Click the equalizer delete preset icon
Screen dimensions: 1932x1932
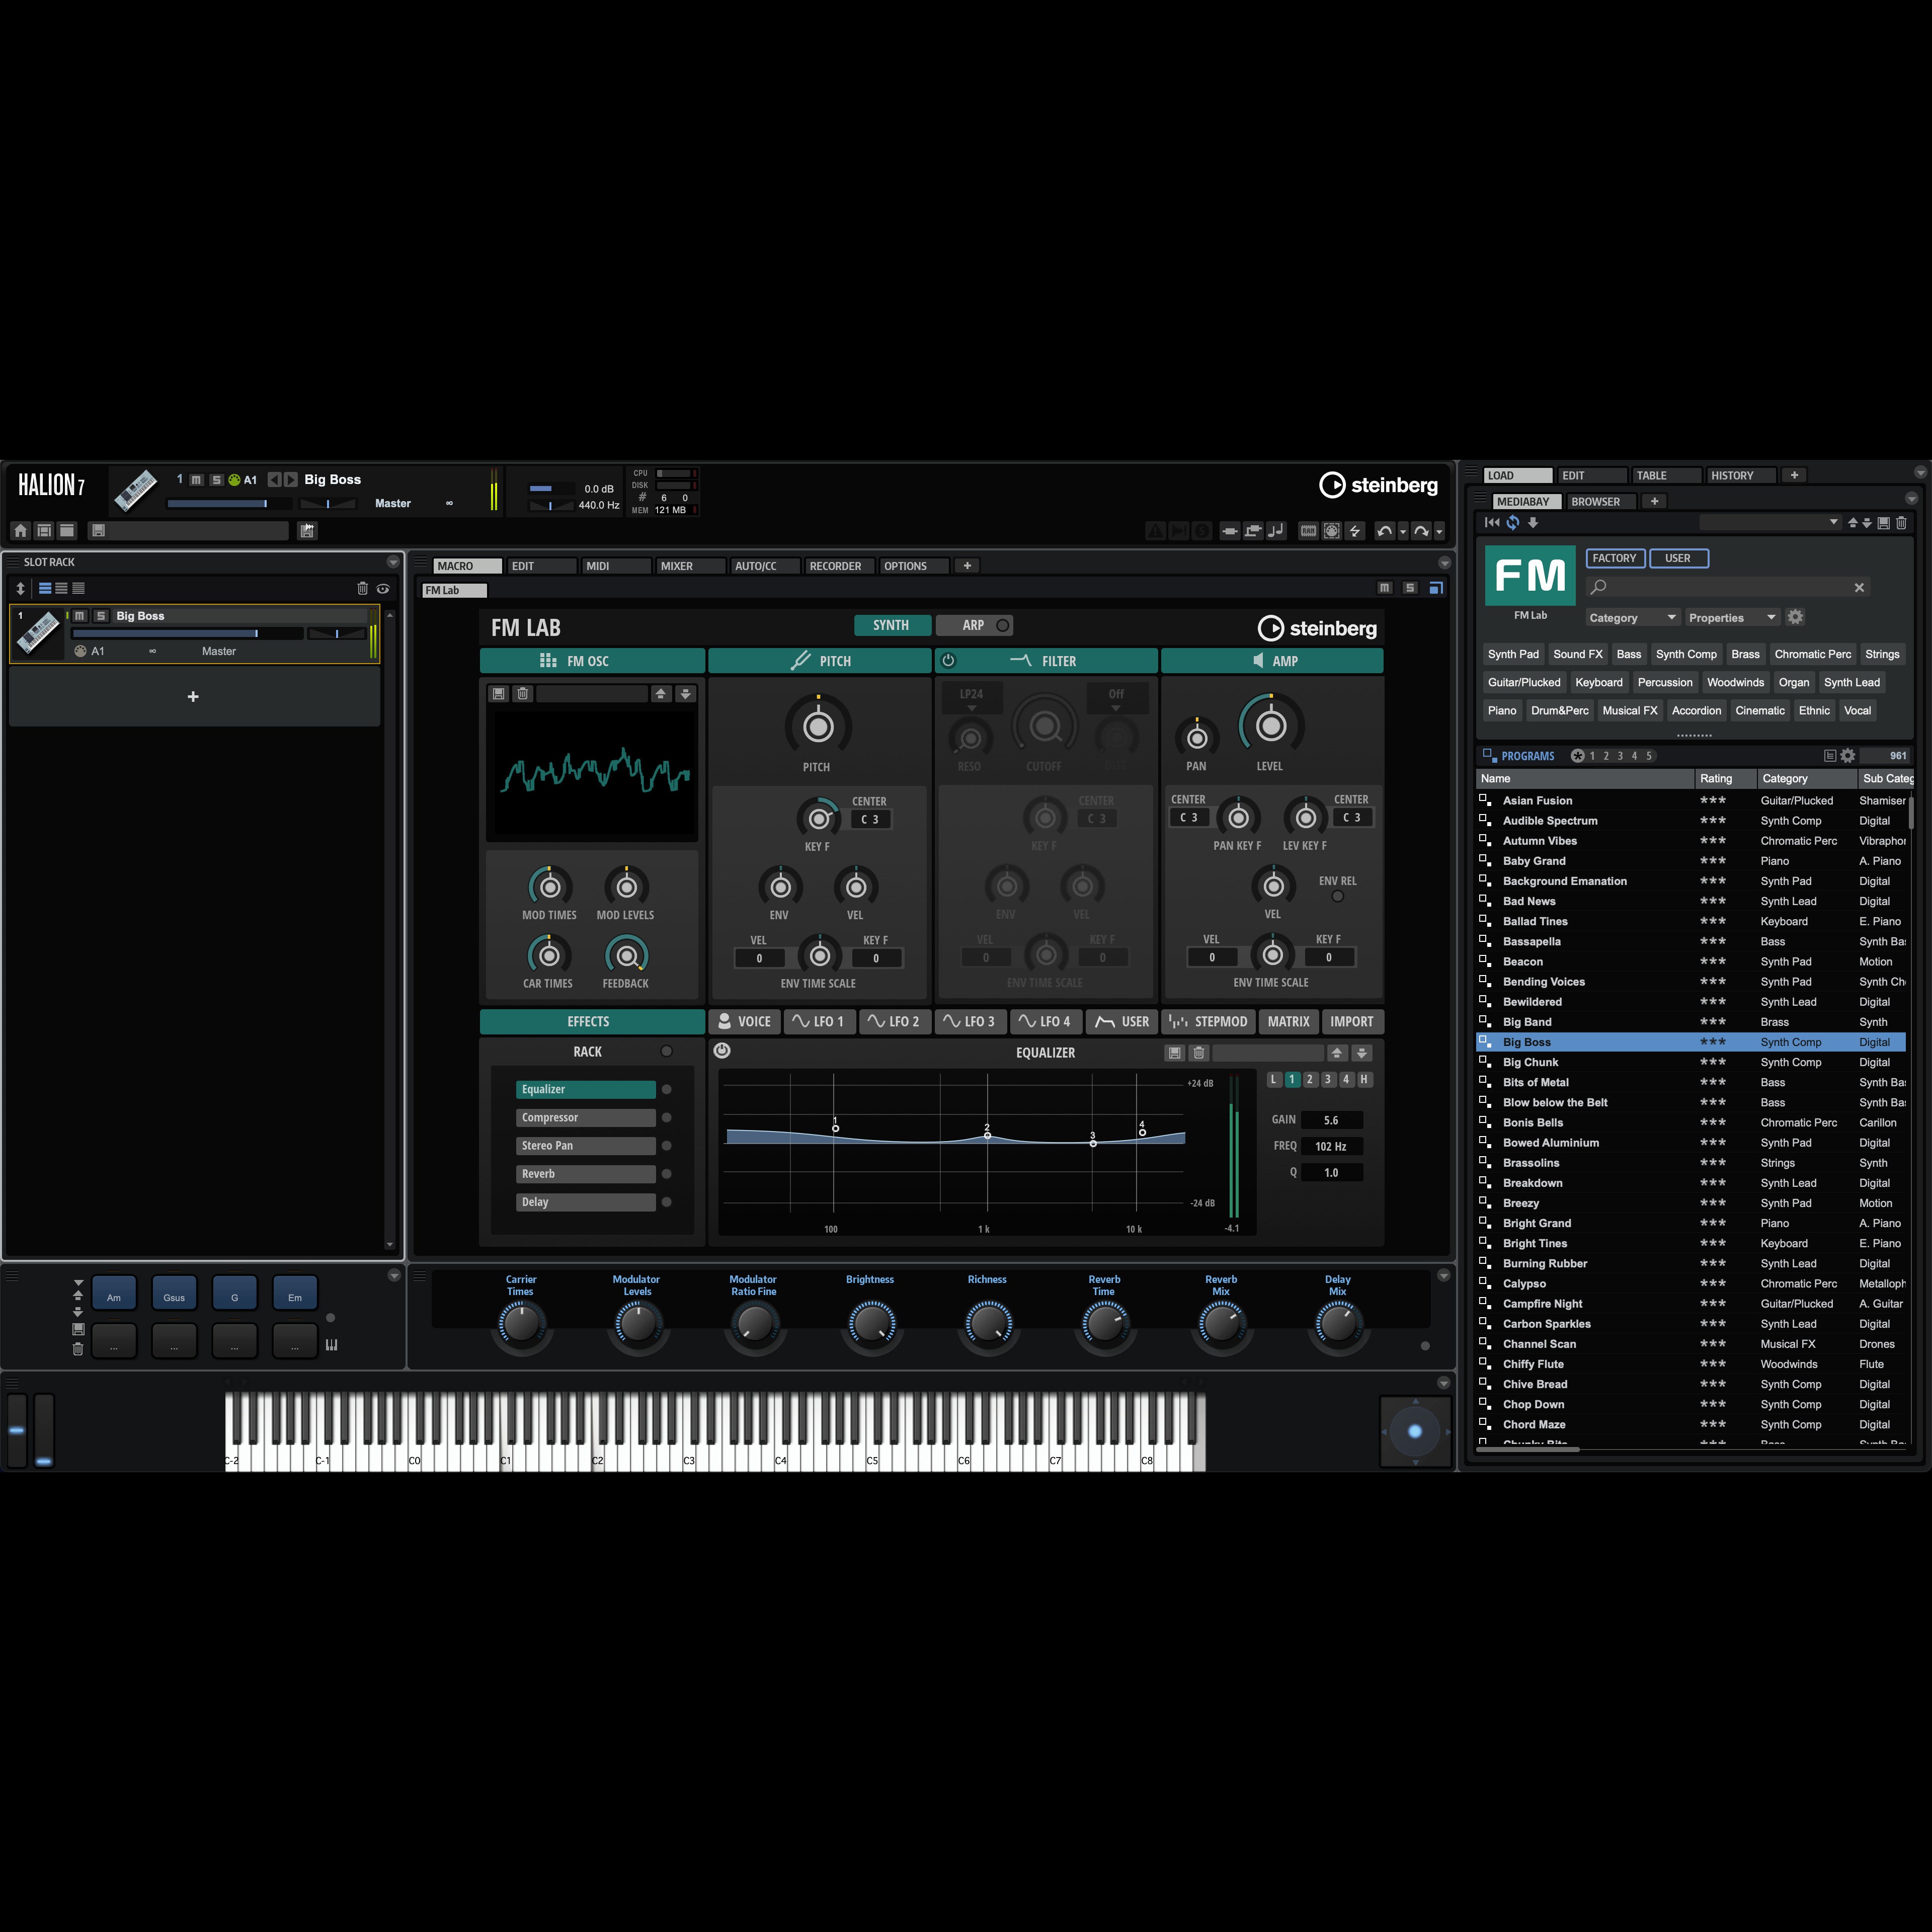1199,1053
